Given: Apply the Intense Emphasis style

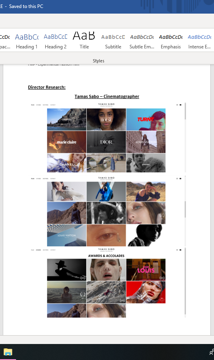Looking at the screenshot, I should click(x=199, y=41).
